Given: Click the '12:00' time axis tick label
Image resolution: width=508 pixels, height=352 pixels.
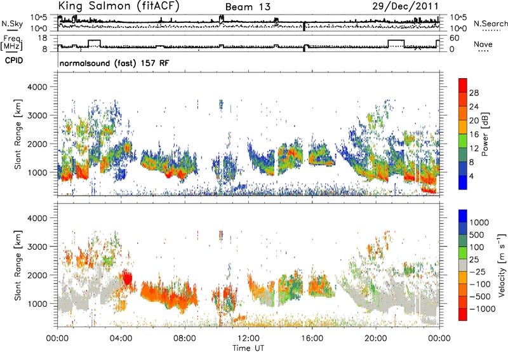Looking at the screenshot, I should tap(248, 339).
